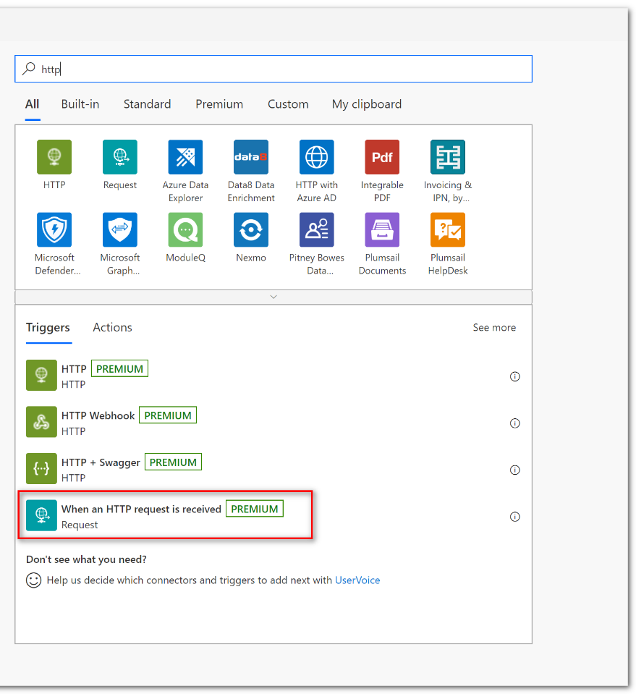The height and width of the screenshot is (694, 636).
Task: Open the Microsoft Defender connector
Action: (x=54, y=229)
